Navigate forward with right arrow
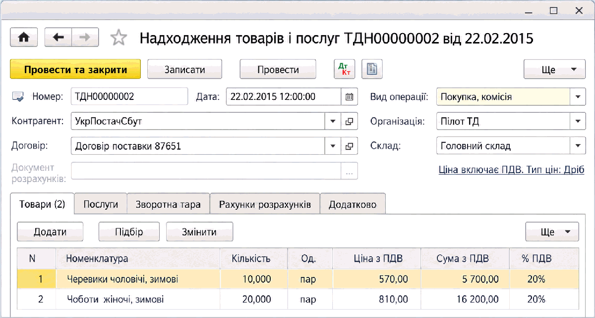Image resolution: width=595 pixels, height=318 pixels. 85,38
